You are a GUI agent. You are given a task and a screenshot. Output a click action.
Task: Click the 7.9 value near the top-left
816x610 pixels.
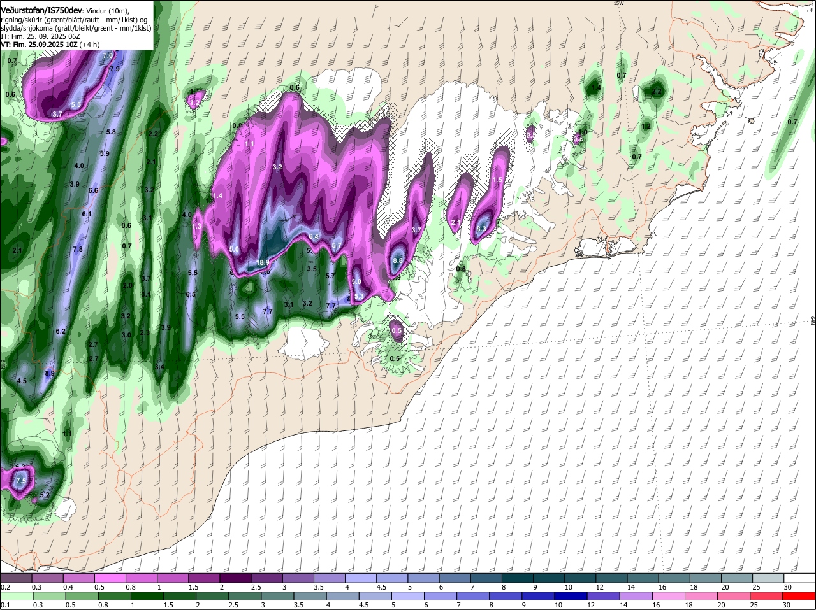point(115,69)
